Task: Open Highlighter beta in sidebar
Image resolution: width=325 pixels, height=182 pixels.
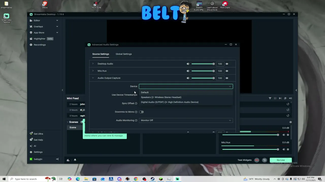Action: [x=41, y=39]
